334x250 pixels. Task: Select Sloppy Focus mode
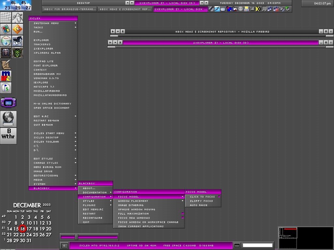click(203, 201)
